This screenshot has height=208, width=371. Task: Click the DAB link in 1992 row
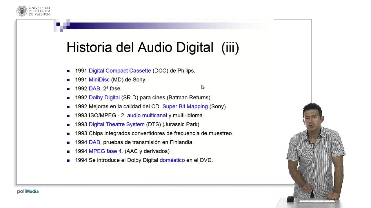click(94, 89)
